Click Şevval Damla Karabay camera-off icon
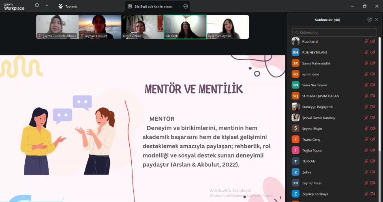 [373, 117]
